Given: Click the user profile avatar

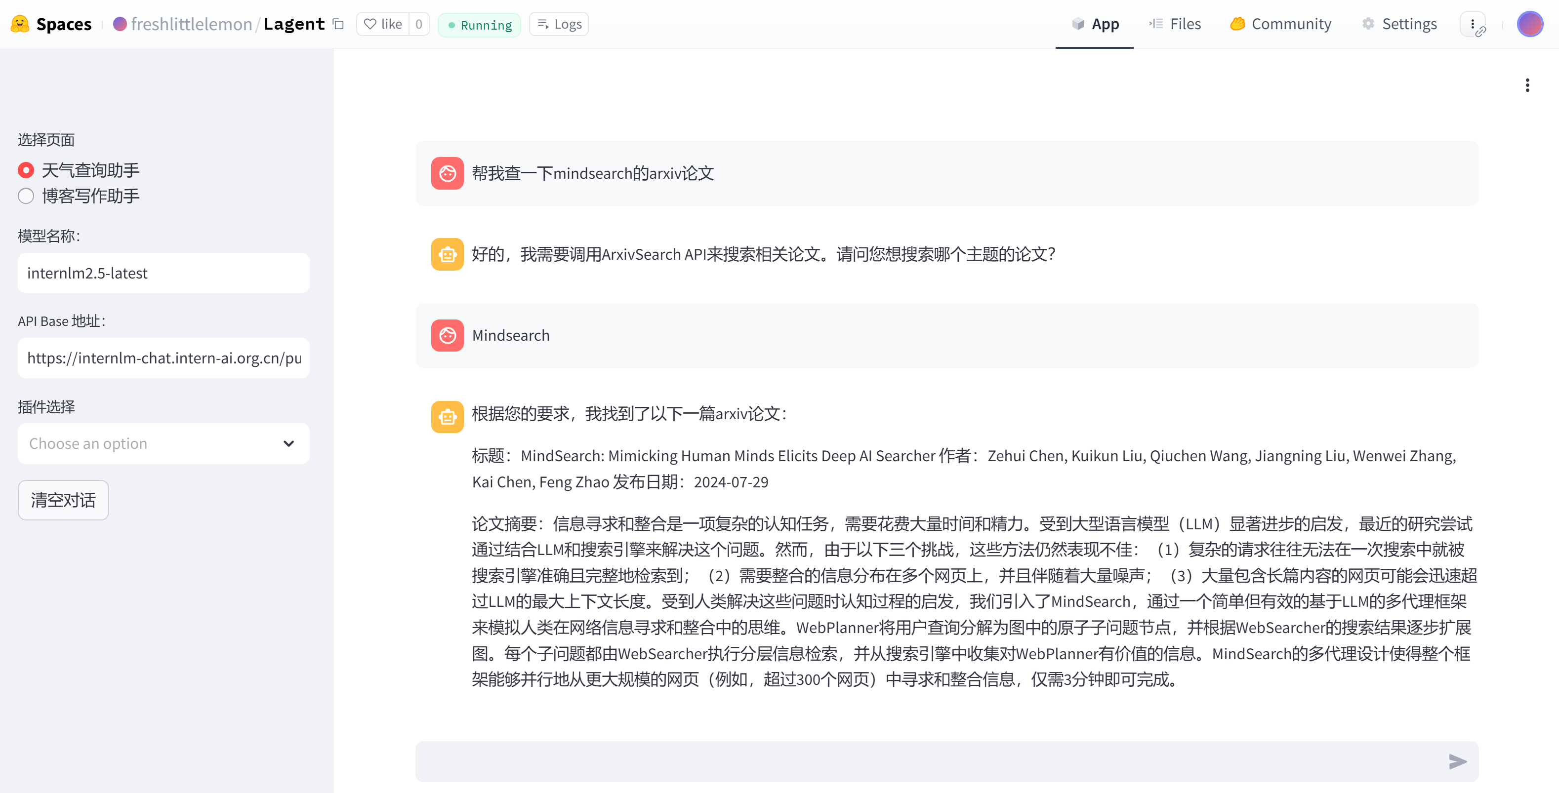Looking at the screenshot, I should click(1529, 24).
